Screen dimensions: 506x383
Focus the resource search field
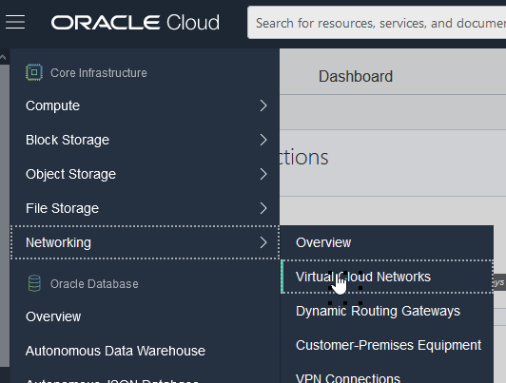pyautogui.click(x=377, y=23)
